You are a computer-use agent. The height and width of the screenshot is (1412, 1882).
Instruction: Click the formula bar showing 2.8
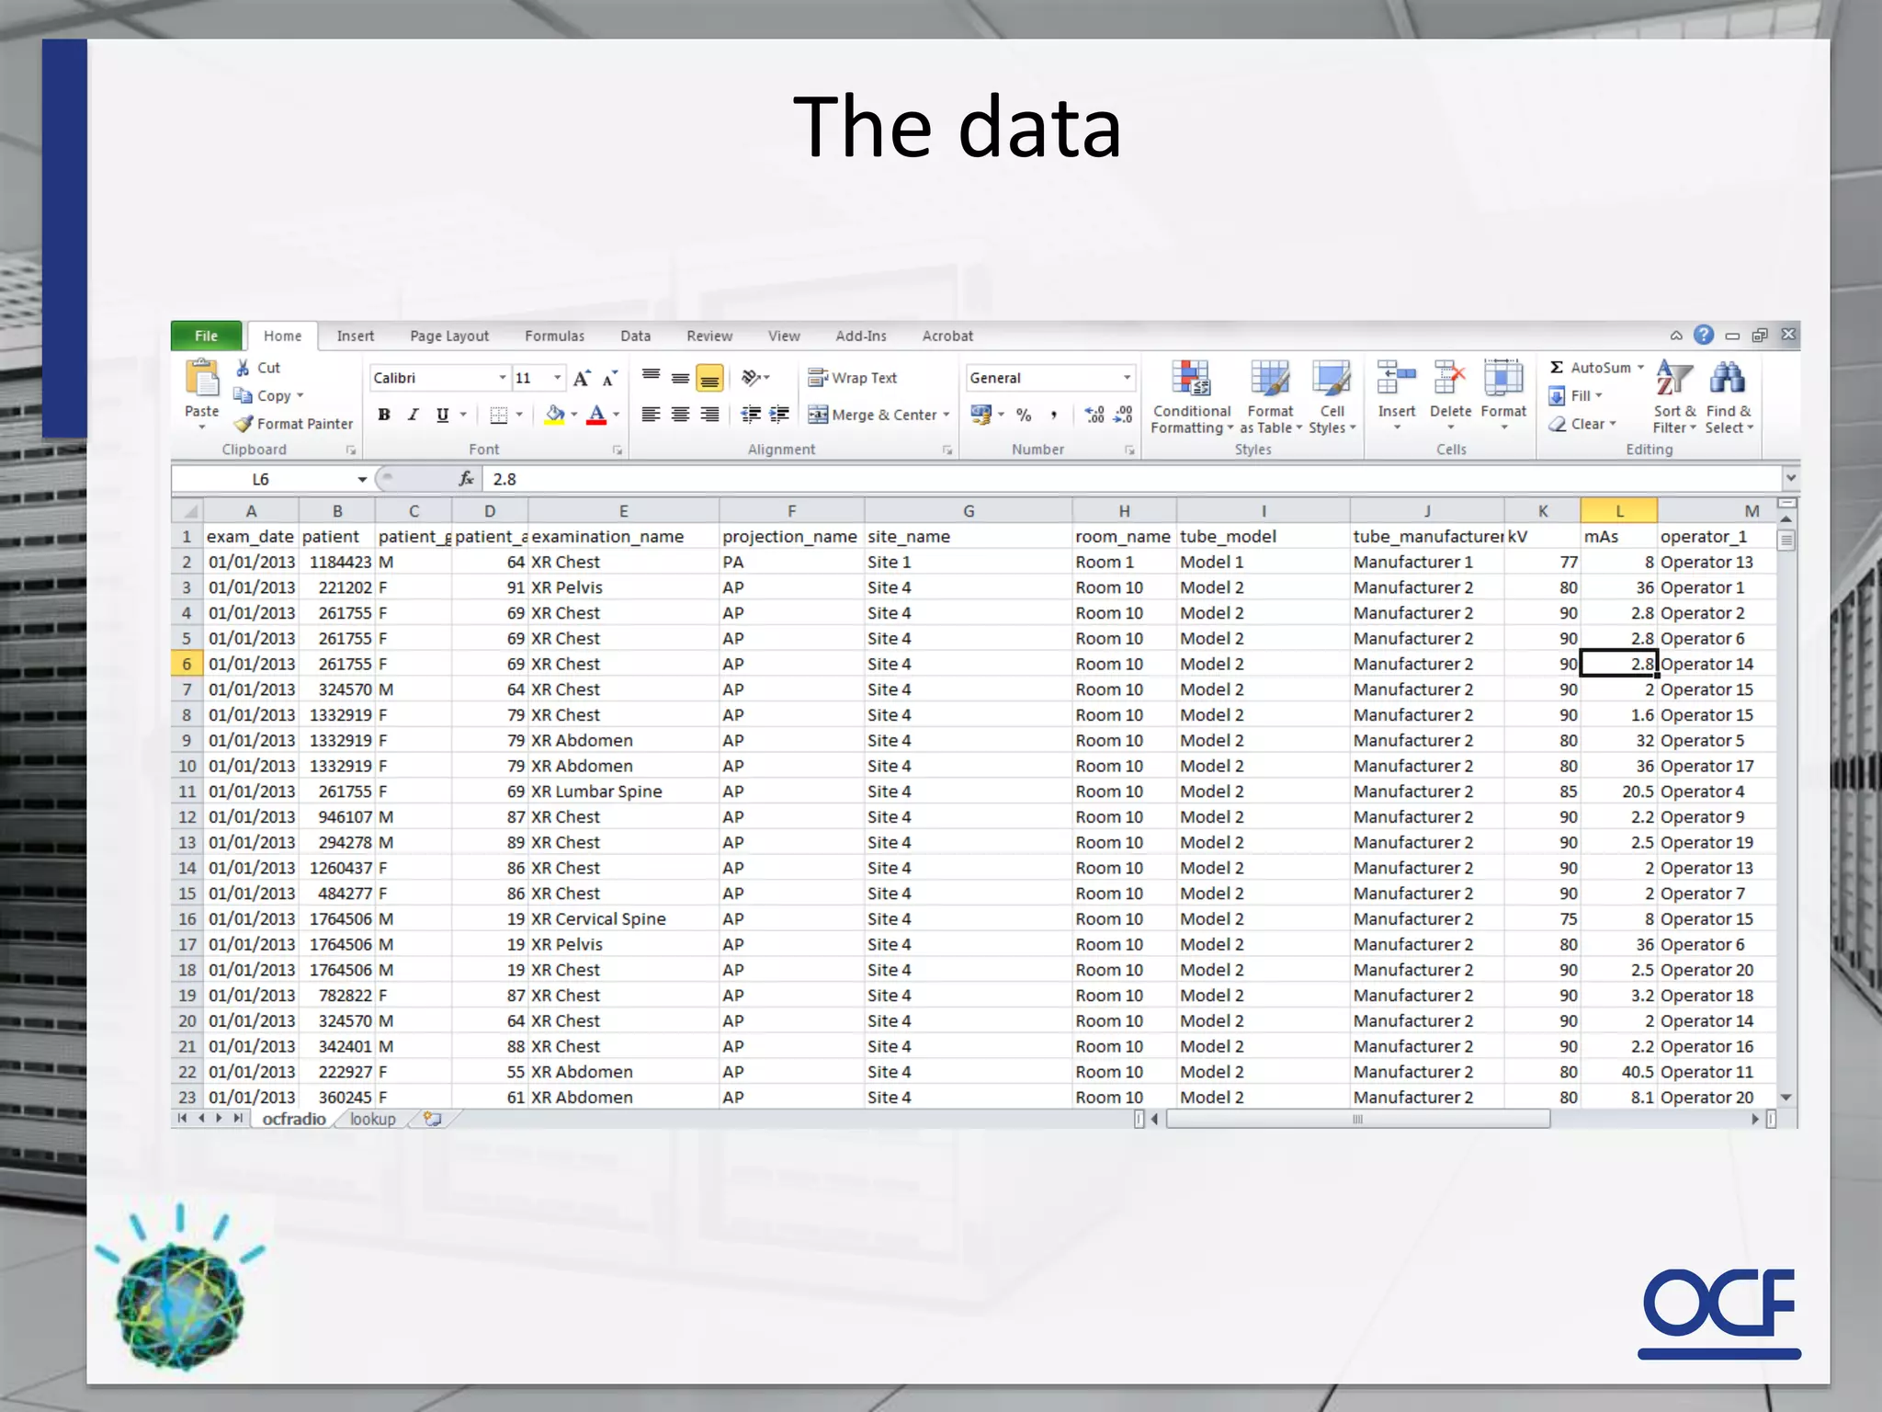coord(1134,479)
